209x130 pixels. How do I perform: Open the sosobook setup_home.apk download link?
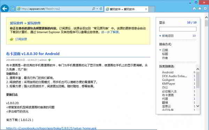tap(51, 128)
